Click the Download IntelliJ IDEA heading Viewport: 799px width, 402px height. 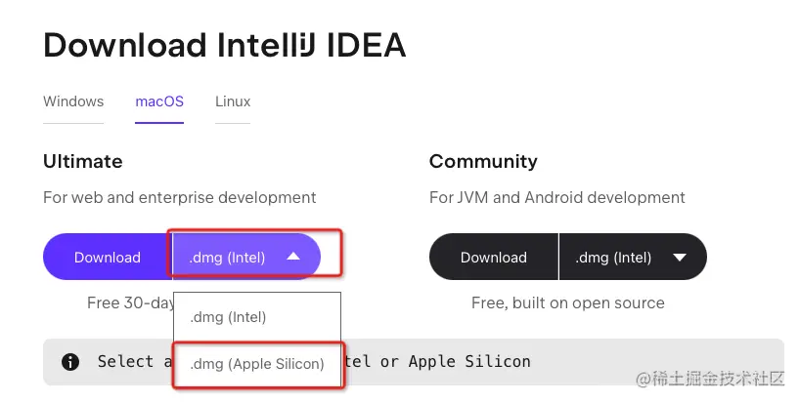224,45
